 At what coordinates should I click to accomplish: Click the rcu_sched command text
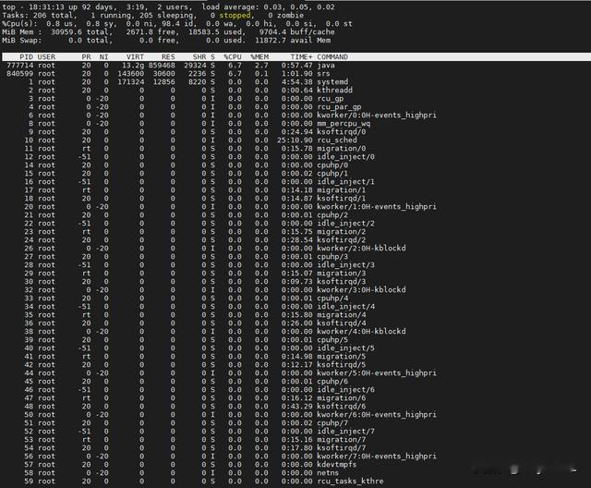pyautogui.click(x=336, y=140)
